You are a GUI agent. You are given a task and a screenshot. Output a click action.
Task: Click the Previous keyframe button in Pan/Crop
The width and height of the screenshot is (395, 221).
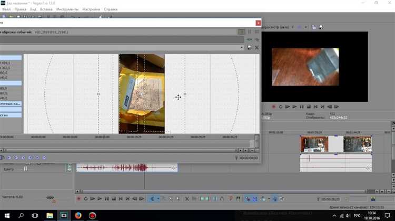(16, 157)
